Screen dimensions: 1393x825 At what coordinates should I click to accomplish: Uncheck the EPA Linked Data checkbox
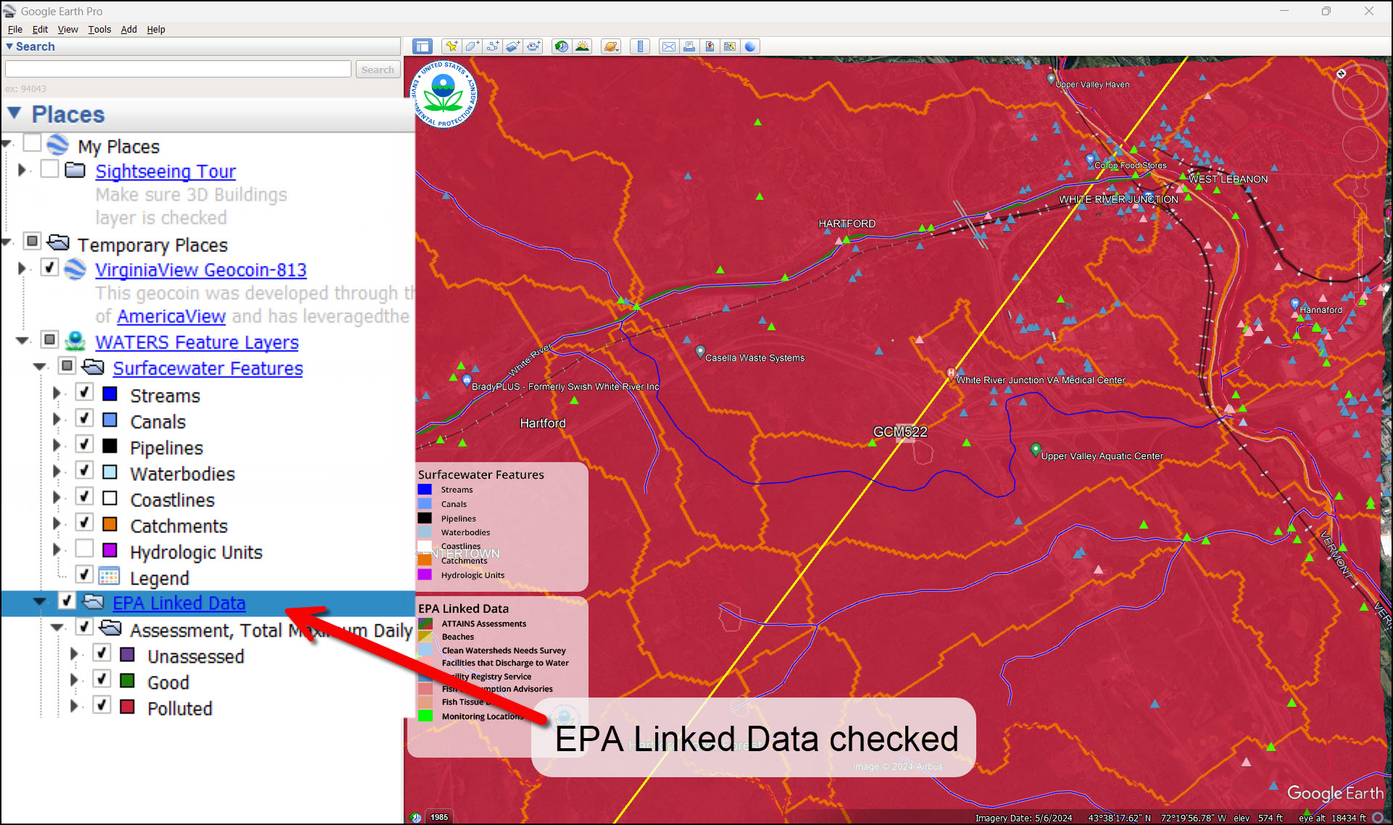point(67,600)
